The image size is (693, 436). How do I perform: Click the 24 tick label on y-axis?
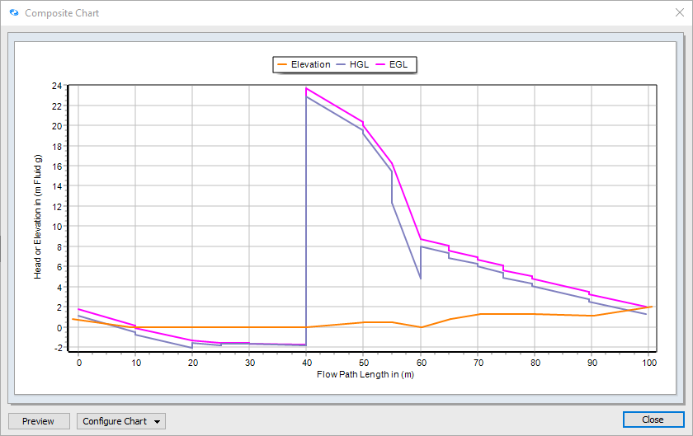pos(57,86)
